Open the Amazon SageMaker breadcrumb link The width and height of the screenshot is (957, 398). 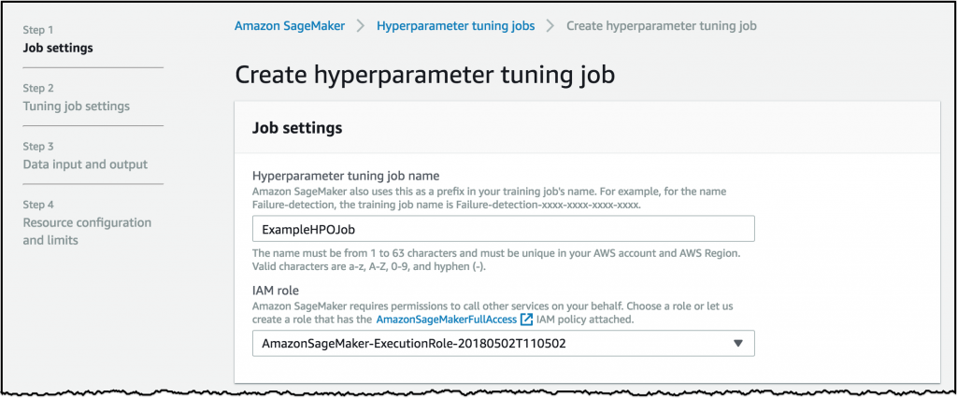point(290,26)
